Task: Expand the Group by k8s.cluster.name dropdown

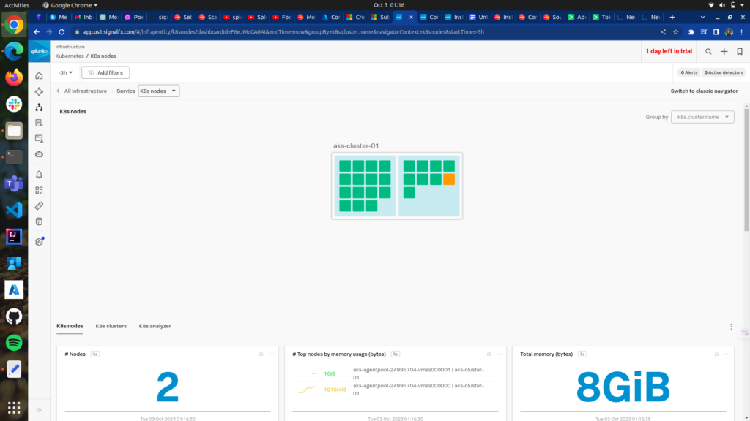Action: (702, 117)
